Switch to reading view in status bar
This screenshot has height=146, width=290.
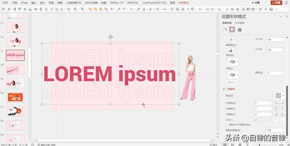tap(240, 145)
